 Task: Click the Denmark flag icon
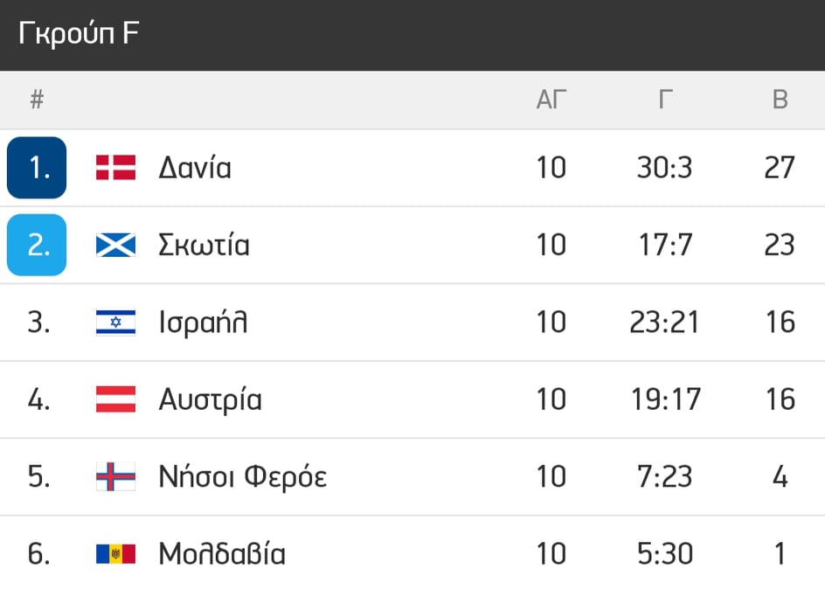115,167
